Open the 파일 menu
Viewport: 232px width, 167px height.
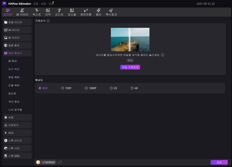pyautogui.click(x=36, y=3)
